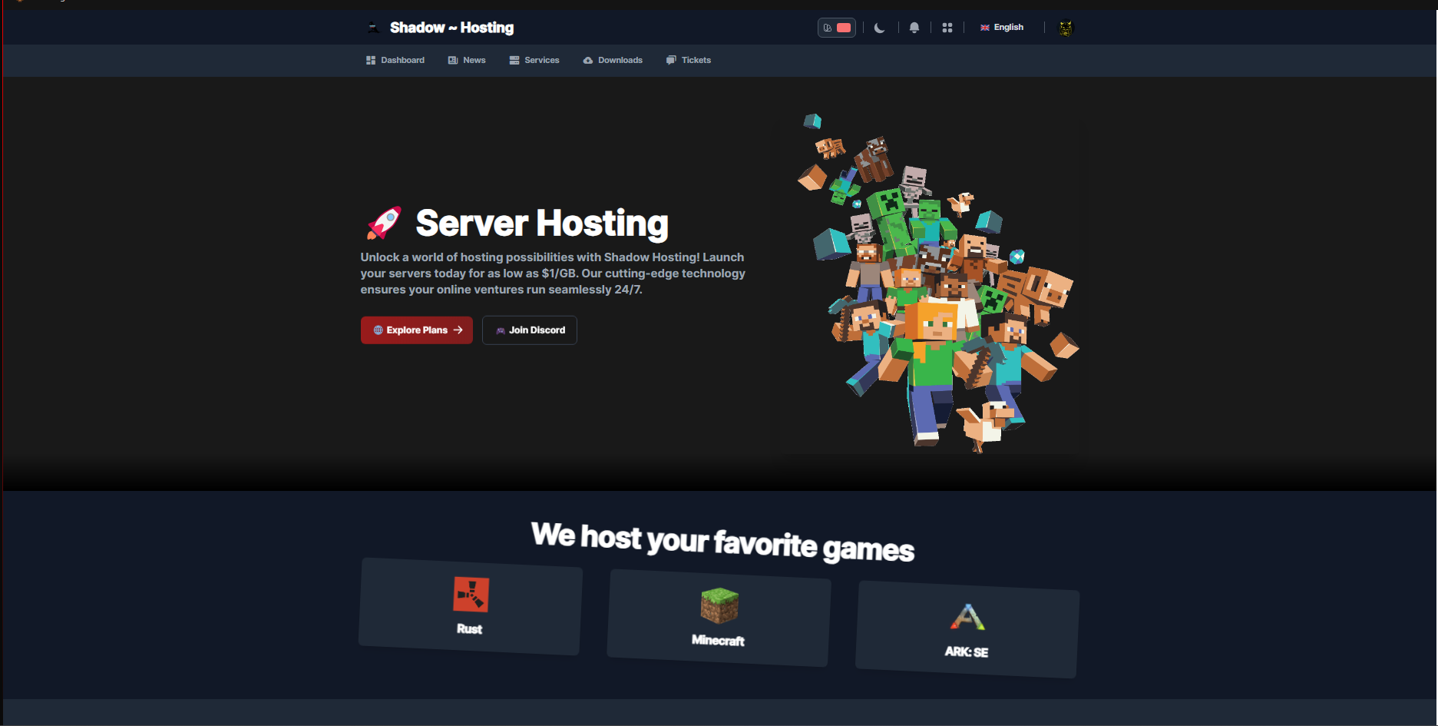Screen dimensions: 1438x726
Task: Click the Shadow Hosting logo icon
Action: click(x=373, y=28)
